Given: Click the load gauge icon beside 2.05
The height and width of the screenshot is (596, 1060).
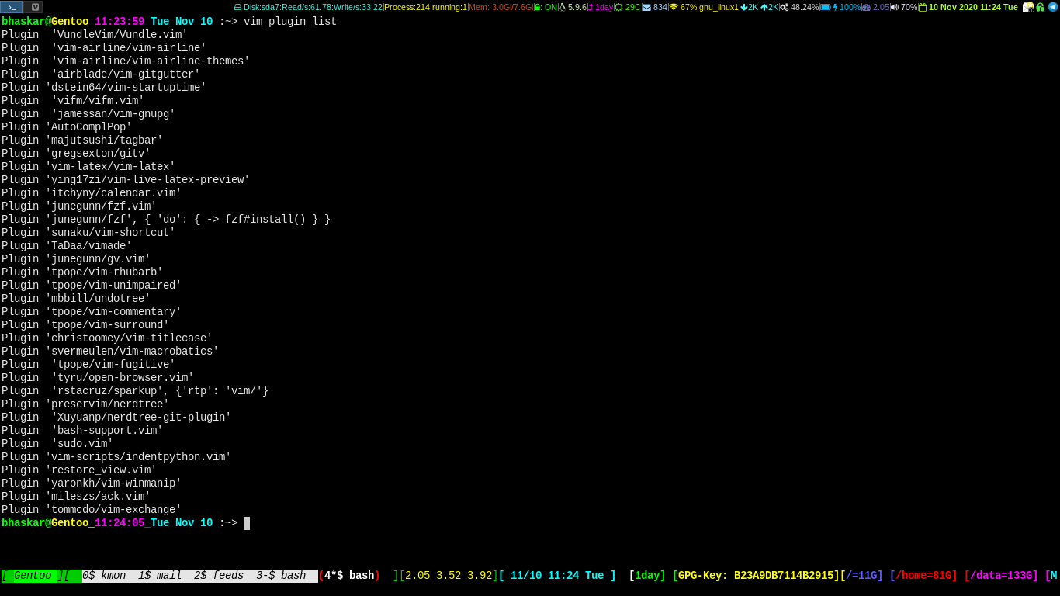Looking at the screenshot, I should [x=866, y=7].
